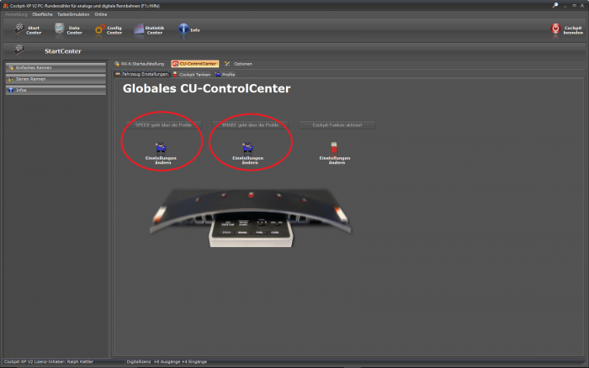Open the Oberfläche menu
The width and height of the screenshot is (589, 368).
42,14
